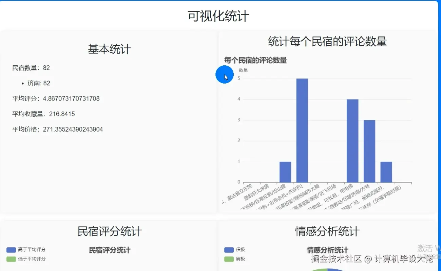Click the 统计每个民宿的评论数量 panel heading
The height and width of the screenshot is (271, 441).
tap(327, 42)
